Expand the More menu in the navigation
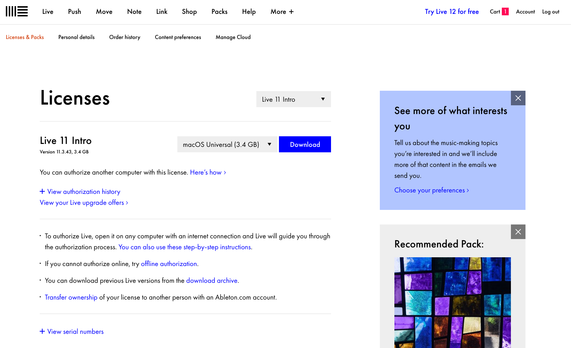Viewport: 571px width, 348px height. point(282,12)
